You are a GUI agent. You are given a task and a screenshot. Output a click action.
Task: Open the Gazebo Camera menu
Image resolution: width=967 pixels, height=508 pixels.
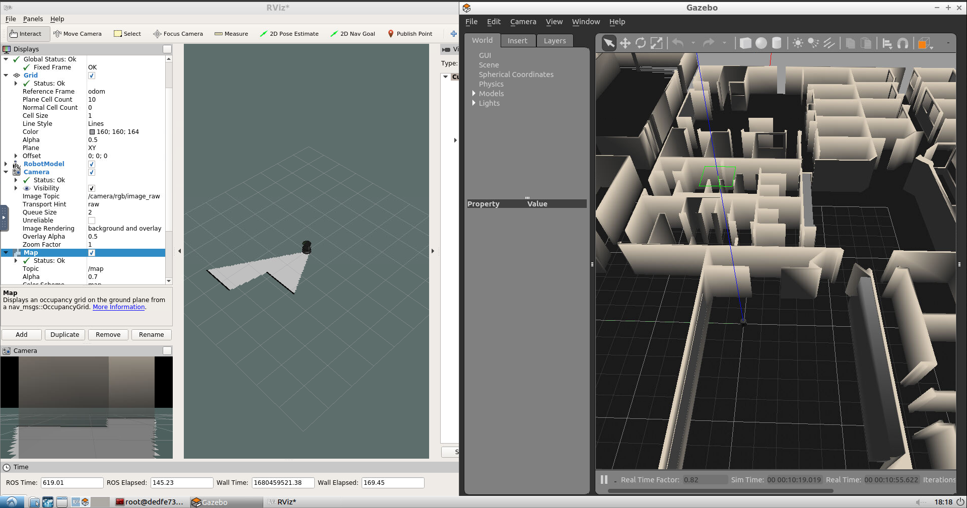pos(523,22)
